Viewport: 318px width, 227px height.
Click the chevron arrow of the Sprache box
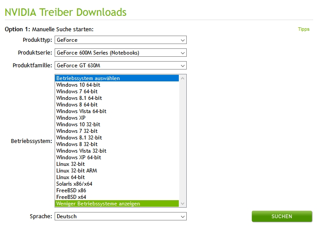coord(182,216)
